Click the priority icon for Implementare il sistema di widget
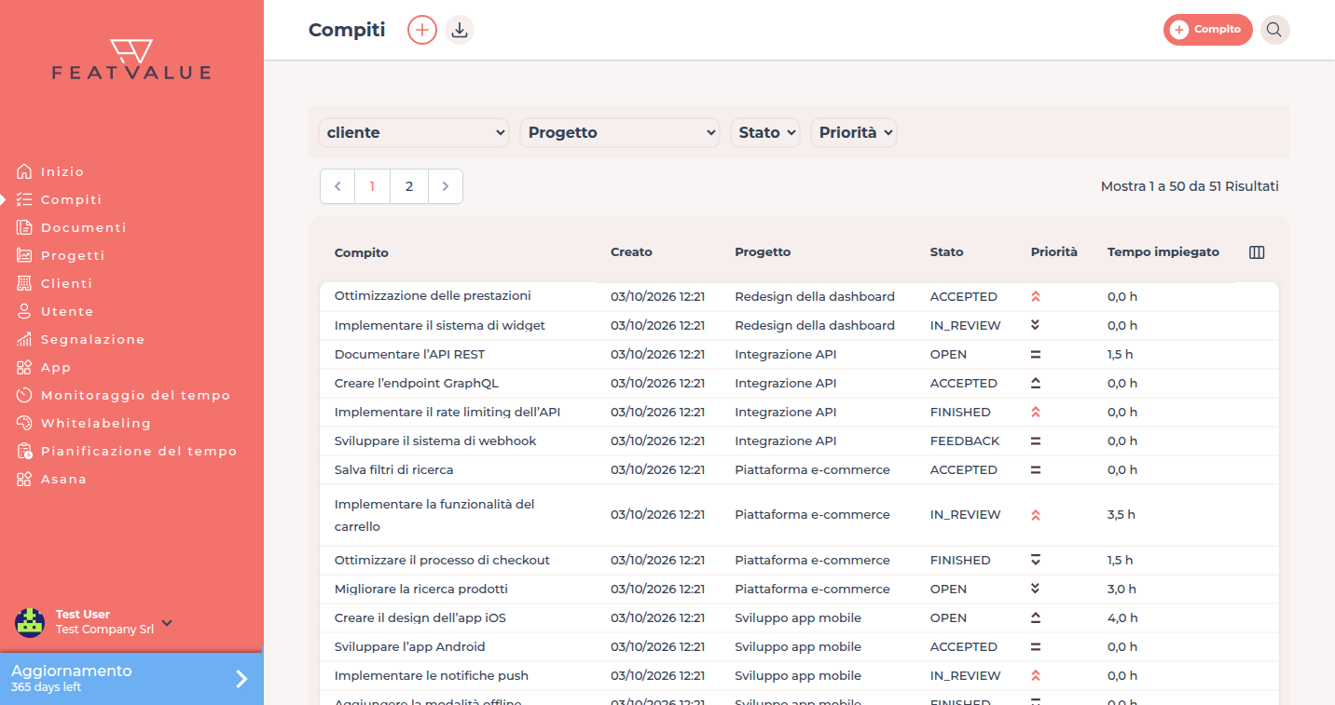 coord(1036,326)
